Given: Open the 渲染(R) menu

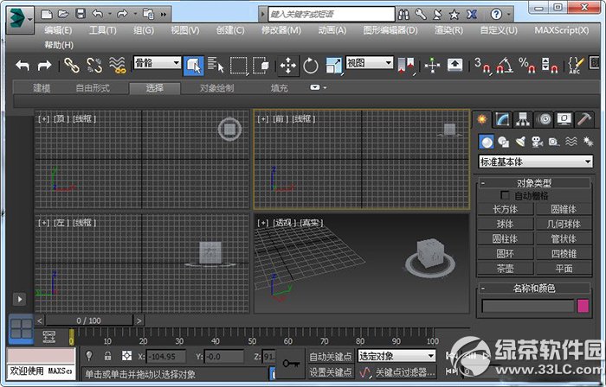Looking at the screenshot, I should tap(448, 30).
